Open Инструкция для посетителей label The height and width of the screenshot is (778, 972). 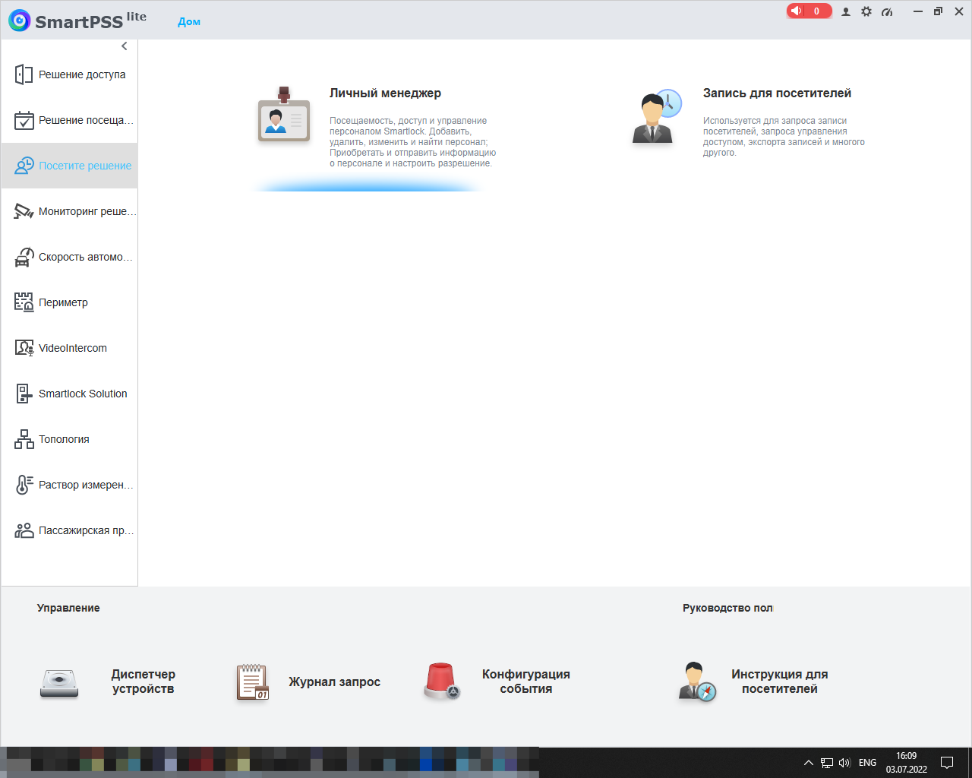pos(780,682)
